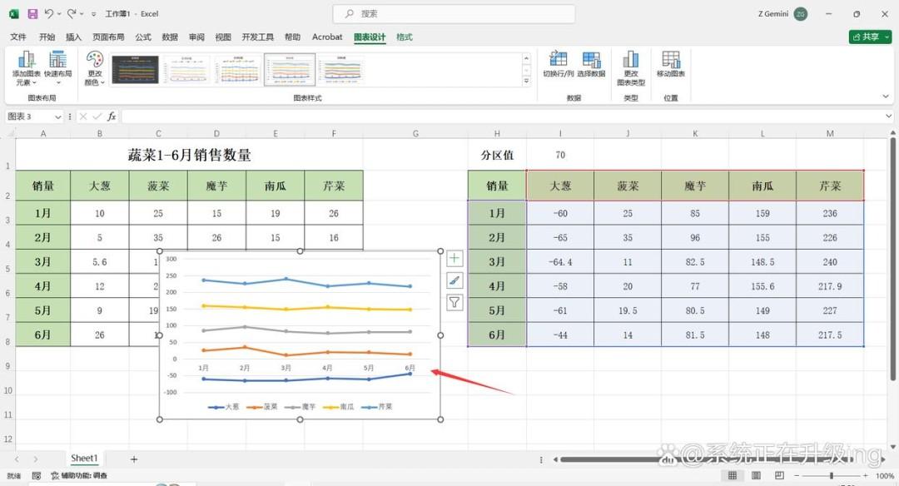Image resolution: width=899 pixels, height=486 pixels.
Task: Click the insert function fx icon
Action: click(x=112, y=117)
